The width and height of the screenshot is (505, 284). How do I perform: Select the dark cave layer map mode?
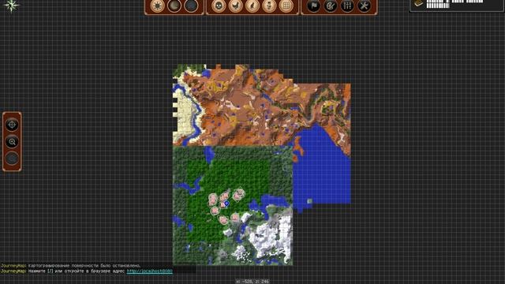[191, 6]
